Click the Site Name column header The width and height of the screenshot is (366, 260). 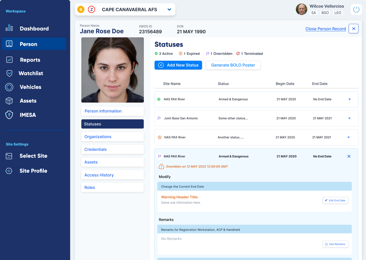coord(172,84)
